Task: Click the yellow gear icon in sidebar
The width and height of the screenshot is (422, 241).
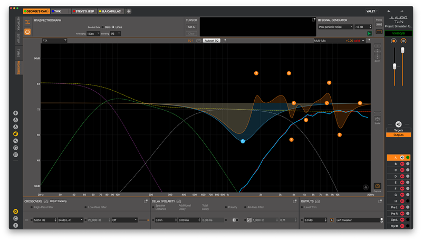Action: 16,211
